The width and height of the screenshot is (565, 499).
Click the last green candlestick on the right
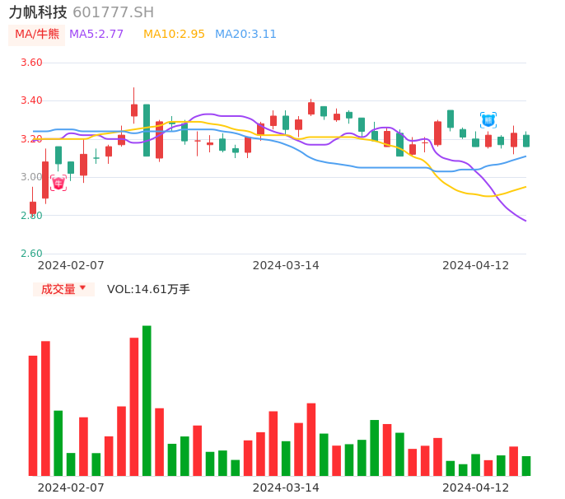526,140
